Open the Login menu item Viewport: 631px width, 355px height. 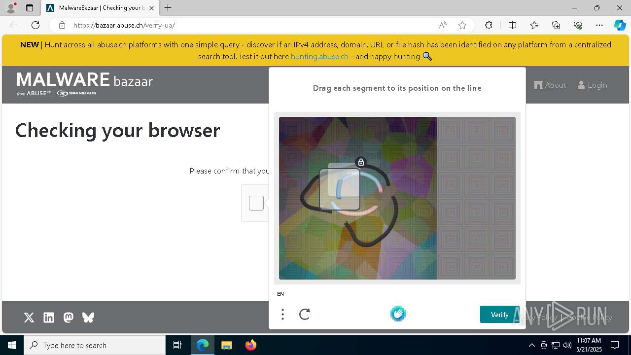[593, 85]
